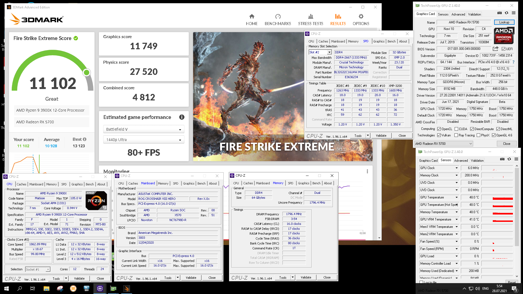Switch to Caches tab in CPU-Z SPD window
The width and height of the screenshot is (523, 294).
[323, 41]
